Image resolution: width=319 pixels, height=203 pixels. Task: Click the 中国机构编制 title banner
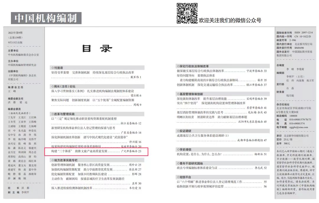coord(46,18)
